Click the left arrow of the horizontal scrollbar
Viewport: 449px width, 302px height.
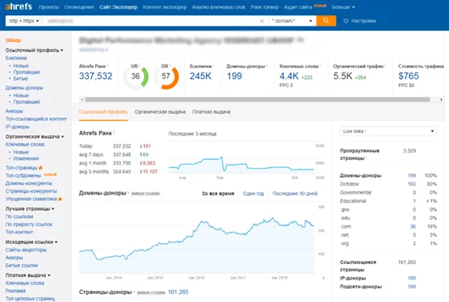point(82,99)
